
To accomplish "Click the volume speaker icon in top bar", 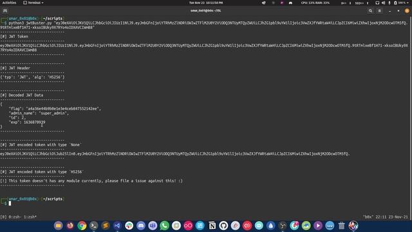I will point(384,3).
